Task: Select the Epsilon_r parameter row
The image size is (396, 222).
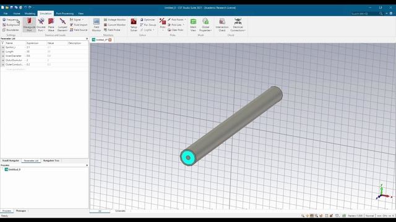Action: [x=44, y=47]
